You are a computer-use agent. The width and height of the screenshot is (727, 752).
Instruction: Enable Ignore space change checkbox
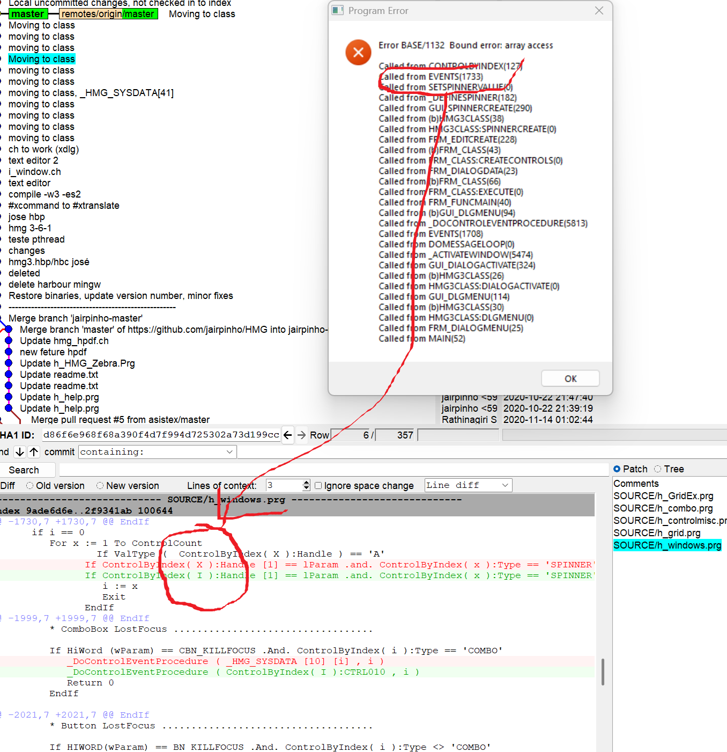(318, 486)
